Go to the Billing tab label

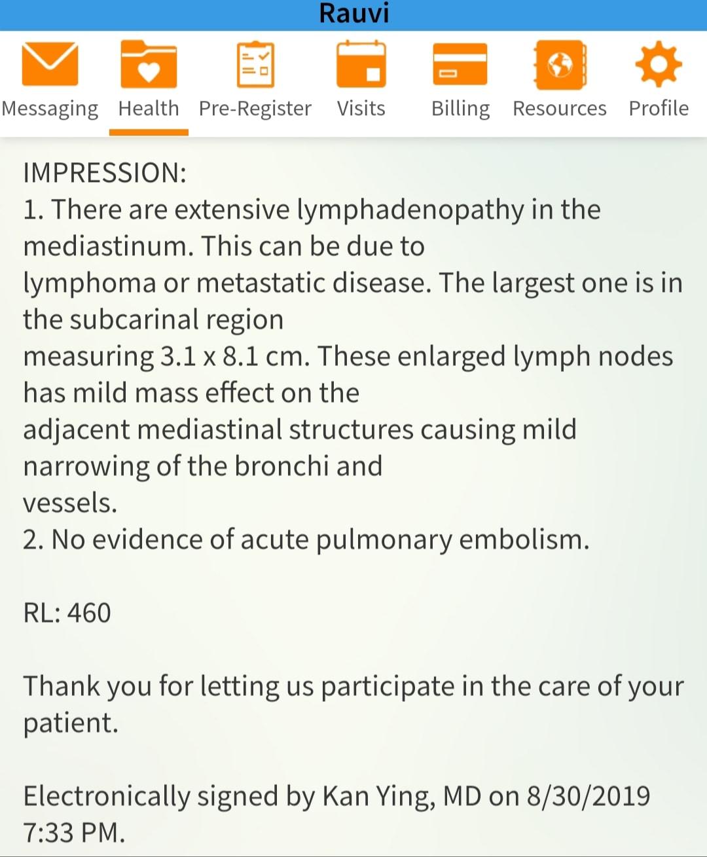(460, 109)
